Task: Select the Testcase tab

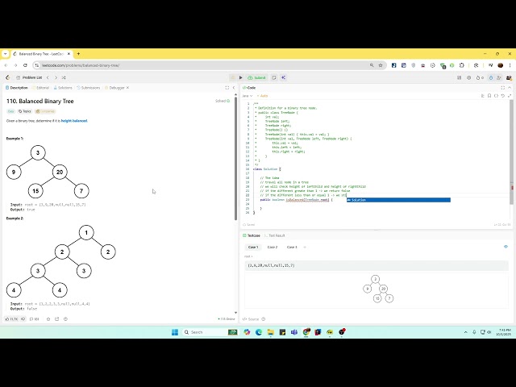Action: point(252,235)
